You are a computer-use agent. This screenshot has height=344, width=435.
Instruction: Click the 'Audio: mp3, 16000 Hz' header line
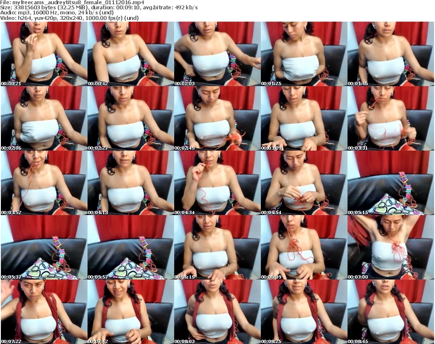[57, 13]
